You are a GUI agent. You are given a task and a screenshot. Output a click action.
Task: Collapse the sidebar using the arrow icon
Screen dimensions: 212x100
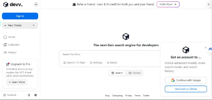[x=36, y=4]
